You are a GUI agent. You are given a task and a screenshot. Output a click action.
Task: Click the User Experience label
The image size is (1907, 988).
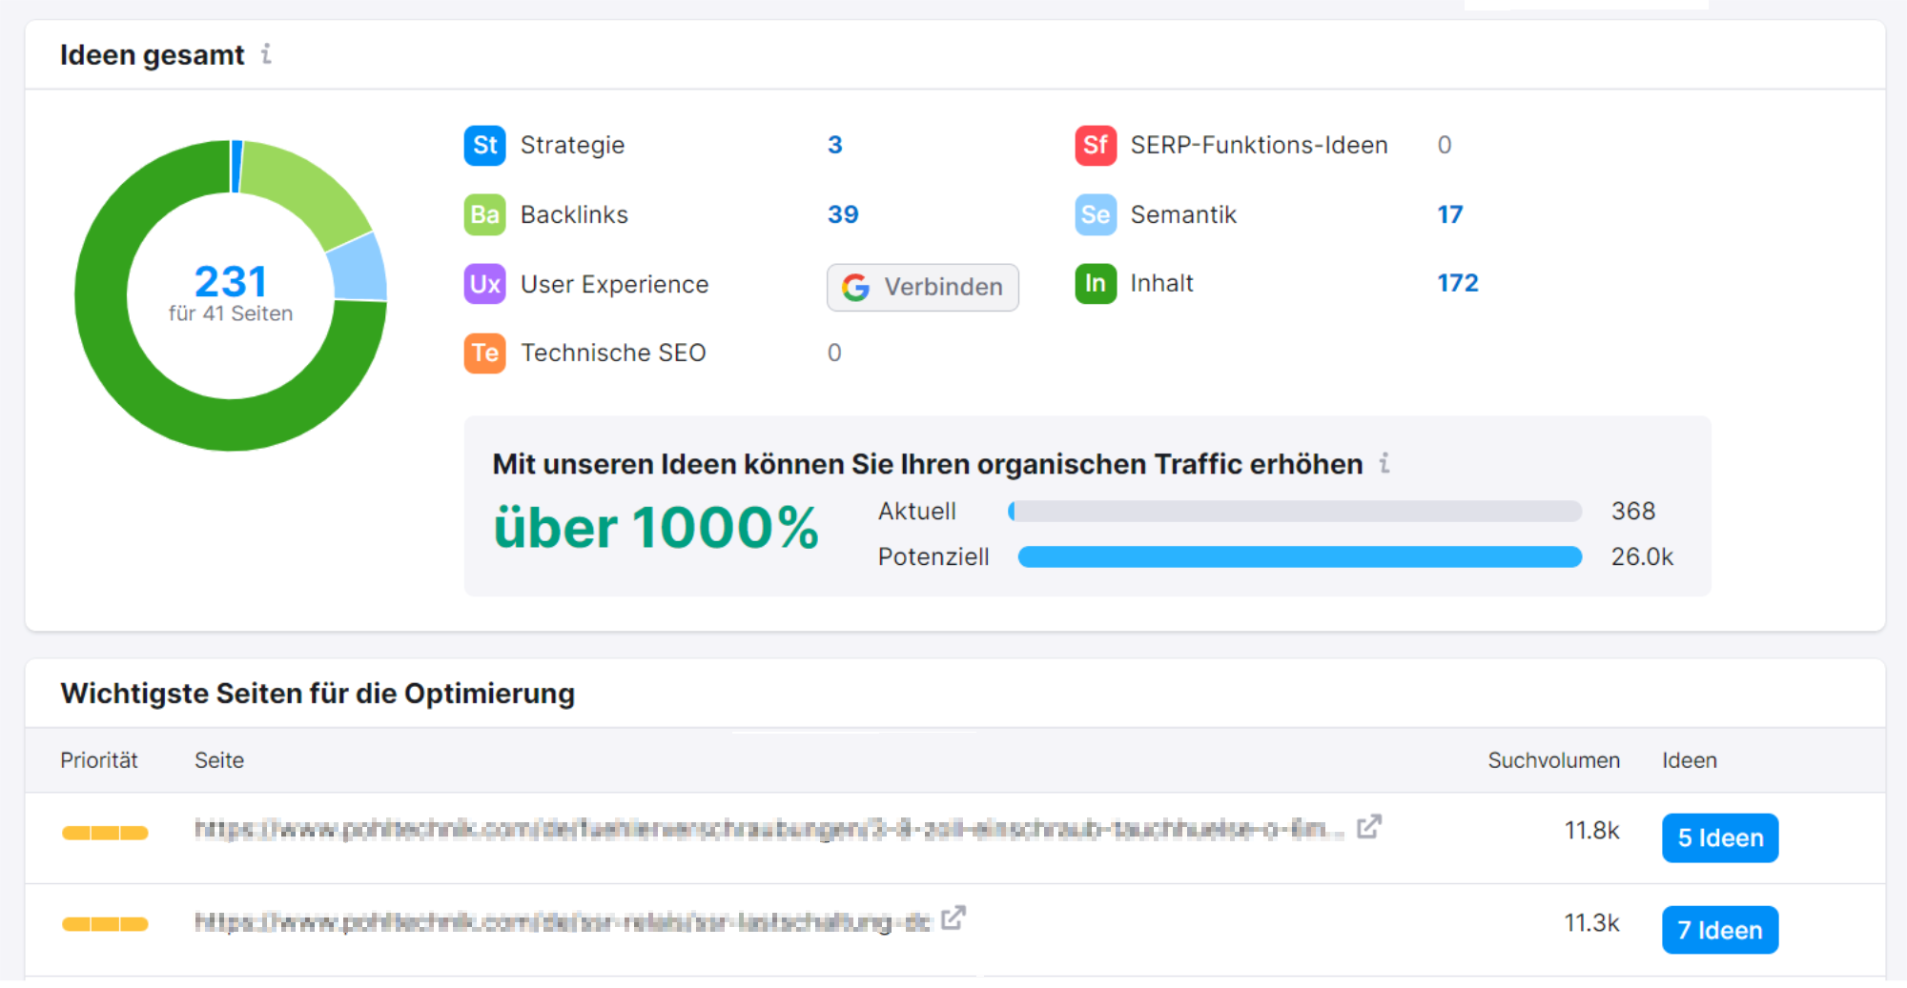tap(614, 284)
